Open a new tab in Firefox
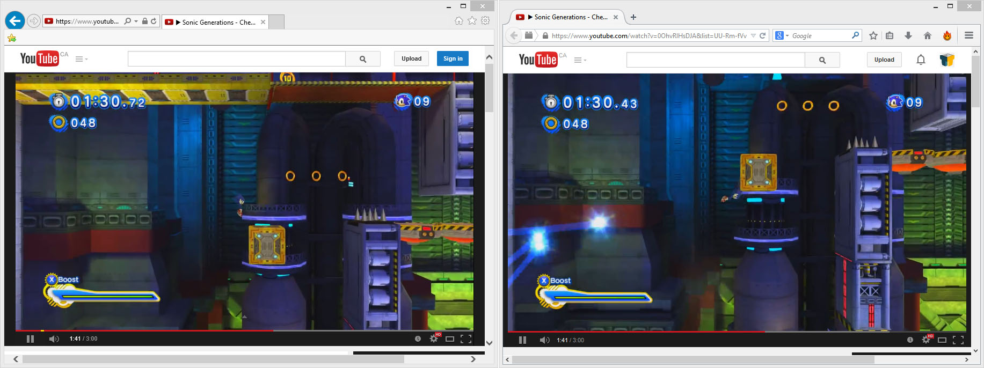Screen dimensions: 984x368 (x=633, y=17)
